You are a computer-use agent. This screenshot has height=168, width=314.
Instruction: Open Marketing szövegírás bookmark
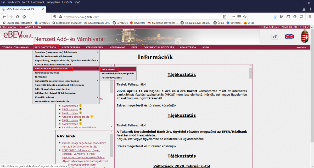pos(163,23)
